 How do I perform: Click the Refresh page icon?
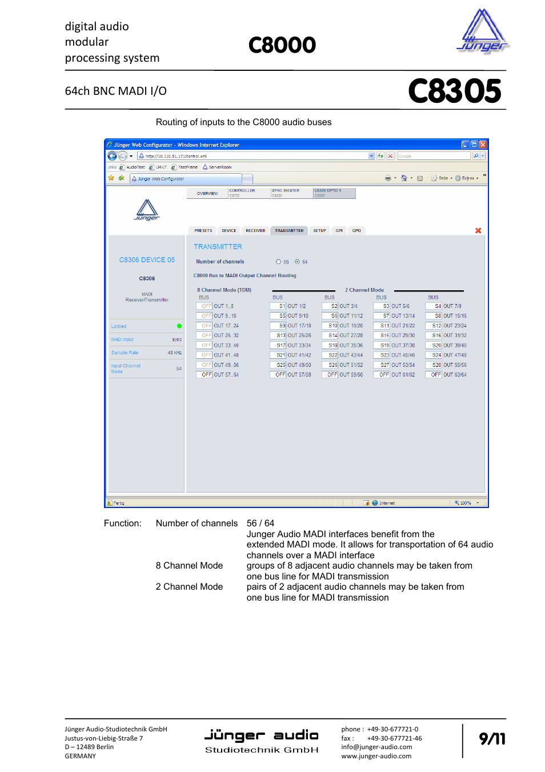[380, 156]
